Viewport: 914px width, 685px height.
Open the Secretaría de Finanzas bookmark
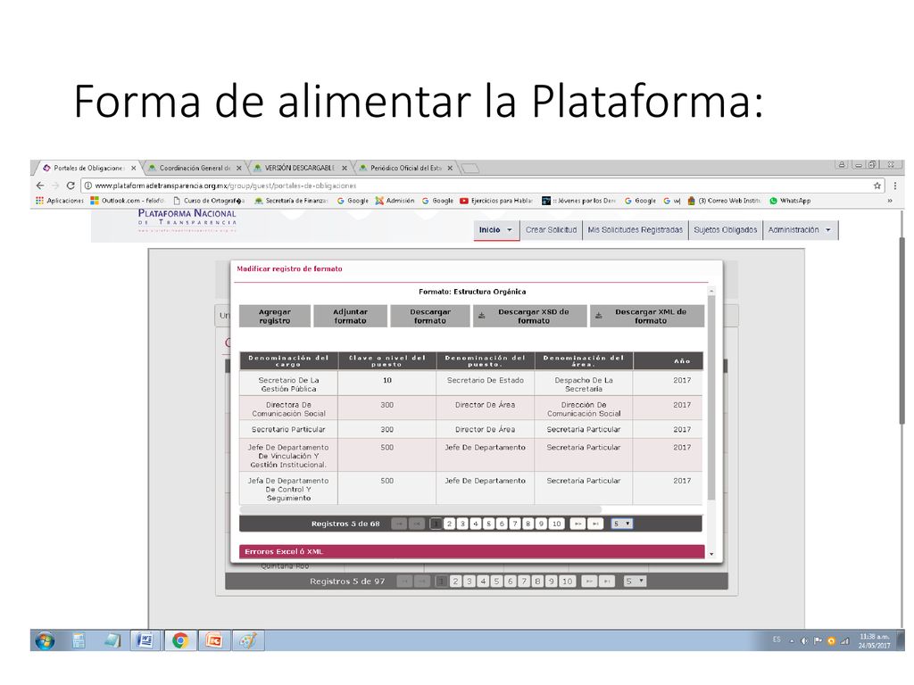coord(292,201)
